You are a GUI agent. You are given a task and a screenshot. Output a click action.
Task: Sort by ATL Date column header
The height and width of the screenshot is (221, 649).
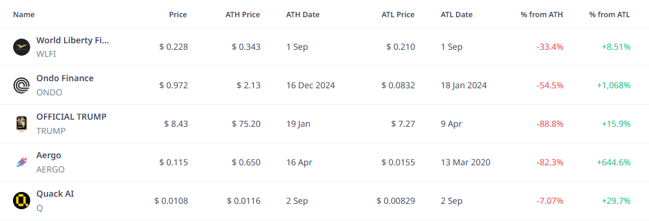pos(457,14)
